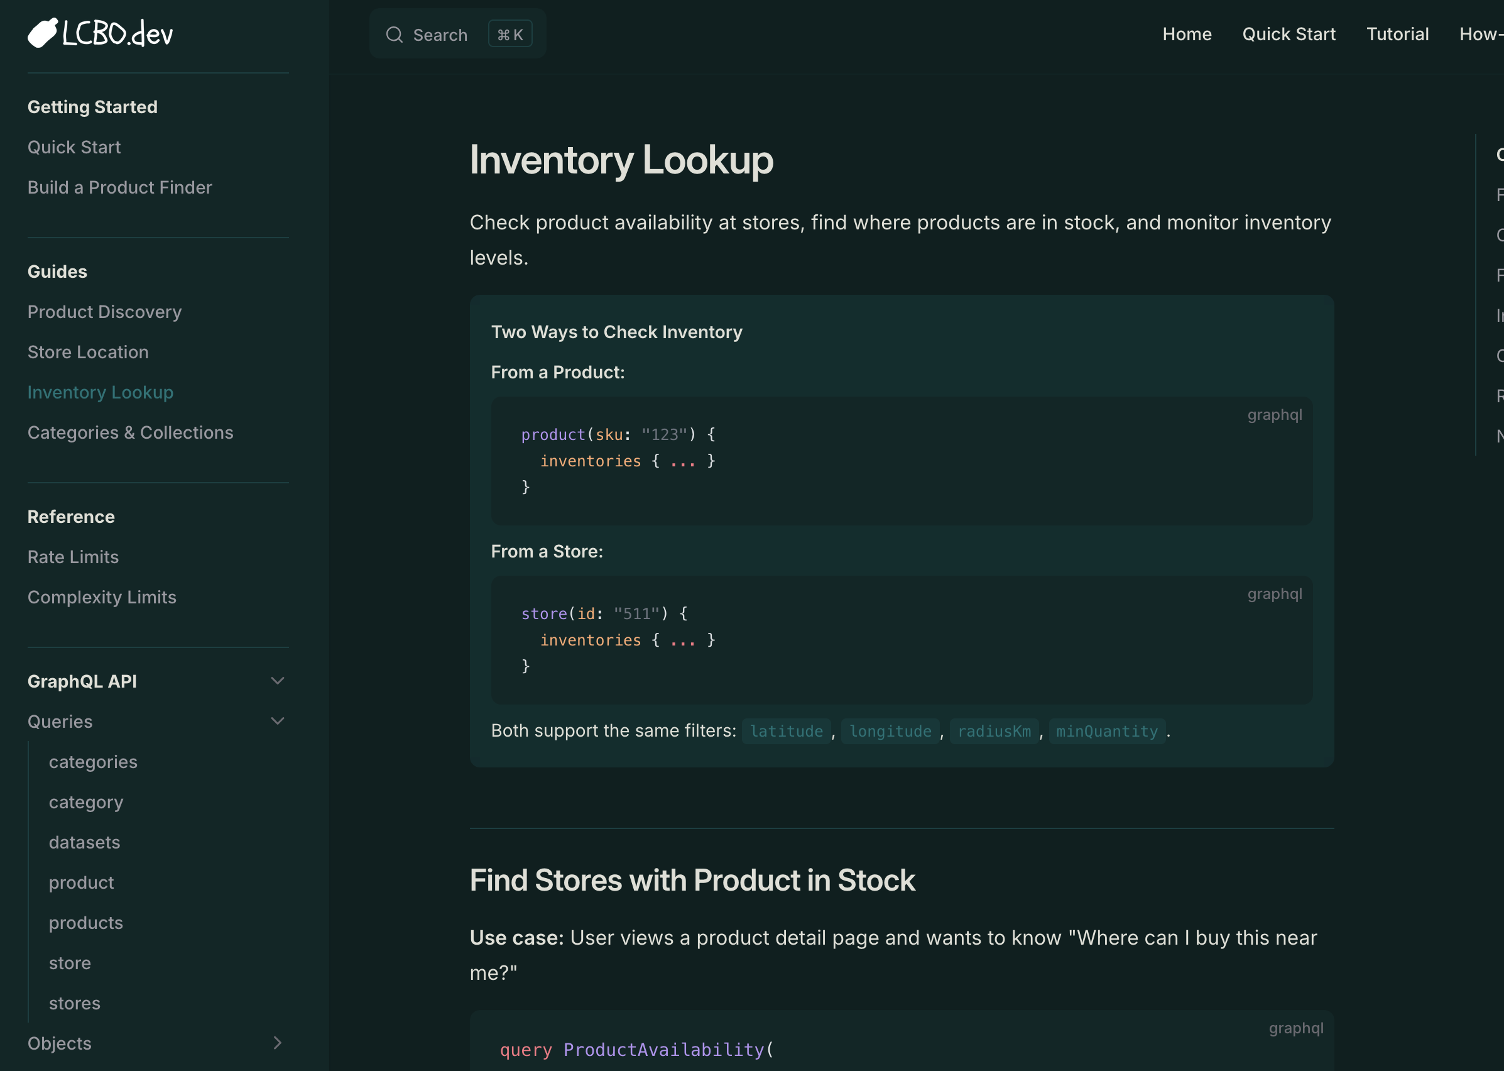
Task: Select the "datasets" query entry
Action: [x=84, y=842]
